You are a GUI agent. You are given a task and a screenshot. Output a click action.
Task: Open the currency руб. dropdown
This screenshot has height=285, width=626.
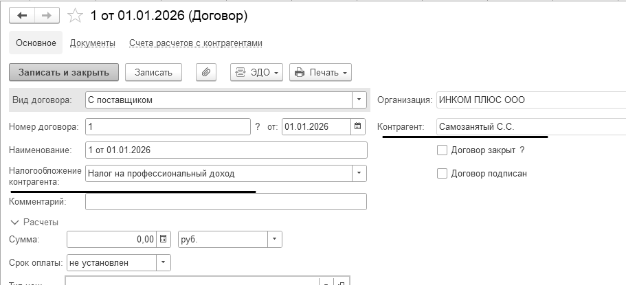(x=274, y=239)
